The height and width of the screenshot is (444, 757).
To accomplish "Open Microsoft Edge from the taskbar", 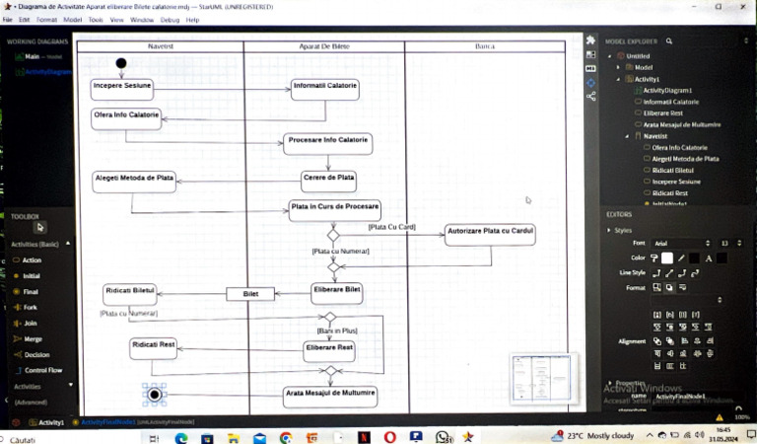I will click(x=181, y=438).
